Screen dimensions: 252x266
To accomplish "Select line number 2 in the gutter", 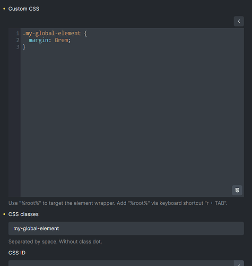I will pos(18,40).
